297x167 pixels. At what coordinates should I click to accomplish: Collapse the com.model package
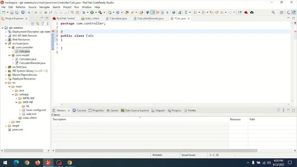(x=9, y=55)
